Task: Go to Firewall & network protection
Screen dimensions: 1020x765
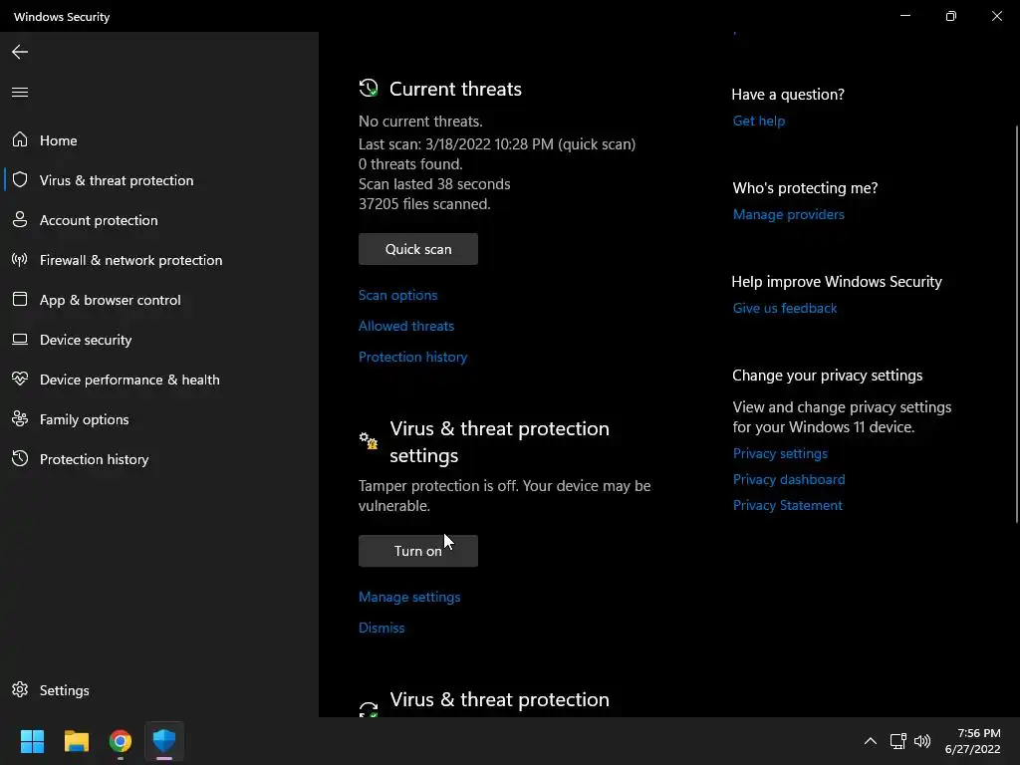Action: [159, 260]
